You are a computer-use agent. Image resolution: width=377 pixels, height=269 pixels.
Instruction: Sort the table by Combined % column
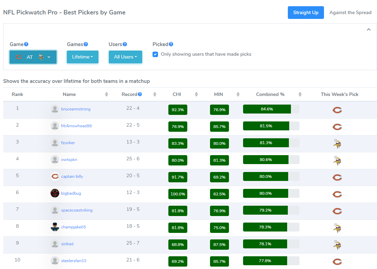point(300,94)
